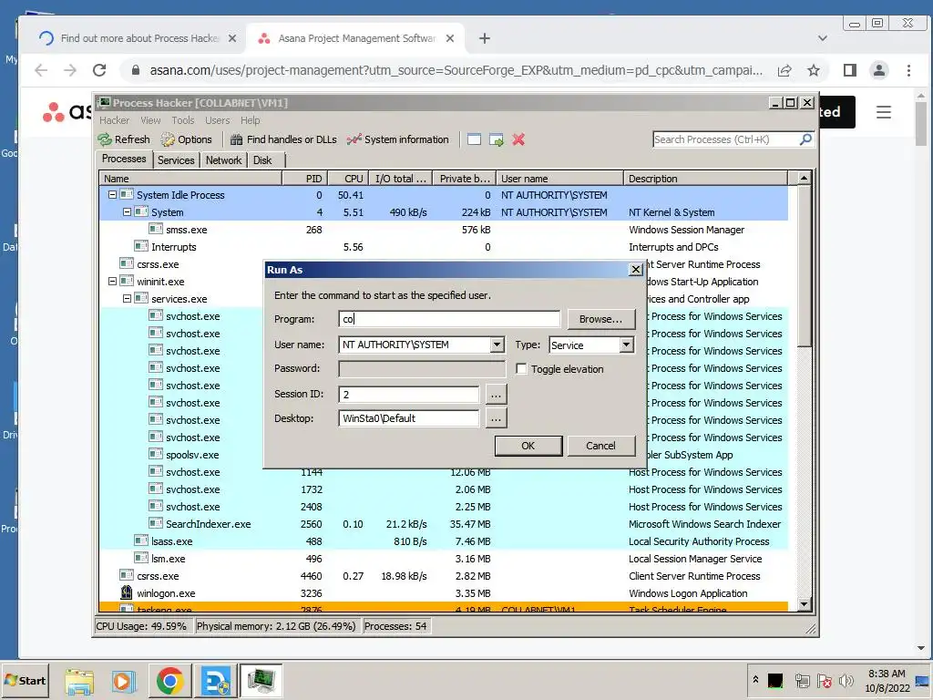Sort by the PID column header
933x700 pixels.
pyautogui.click(x=304, y=178)
